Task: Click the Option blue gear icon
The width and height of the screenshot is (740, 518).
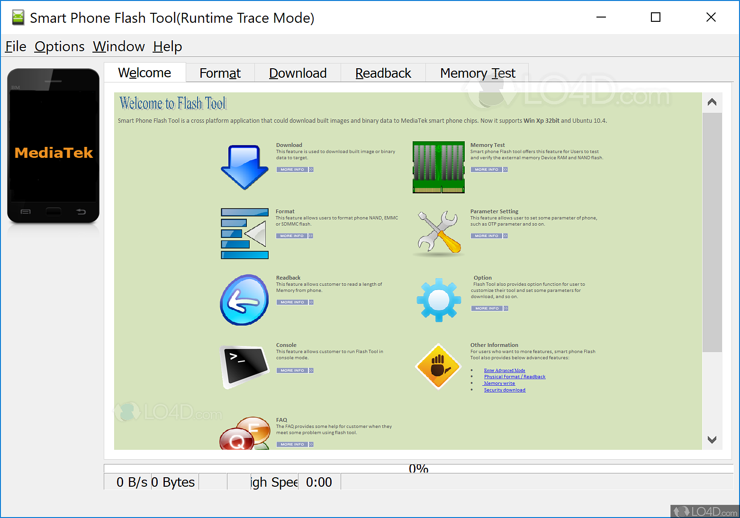Action: pyautogui.click(x=439, y=300)
